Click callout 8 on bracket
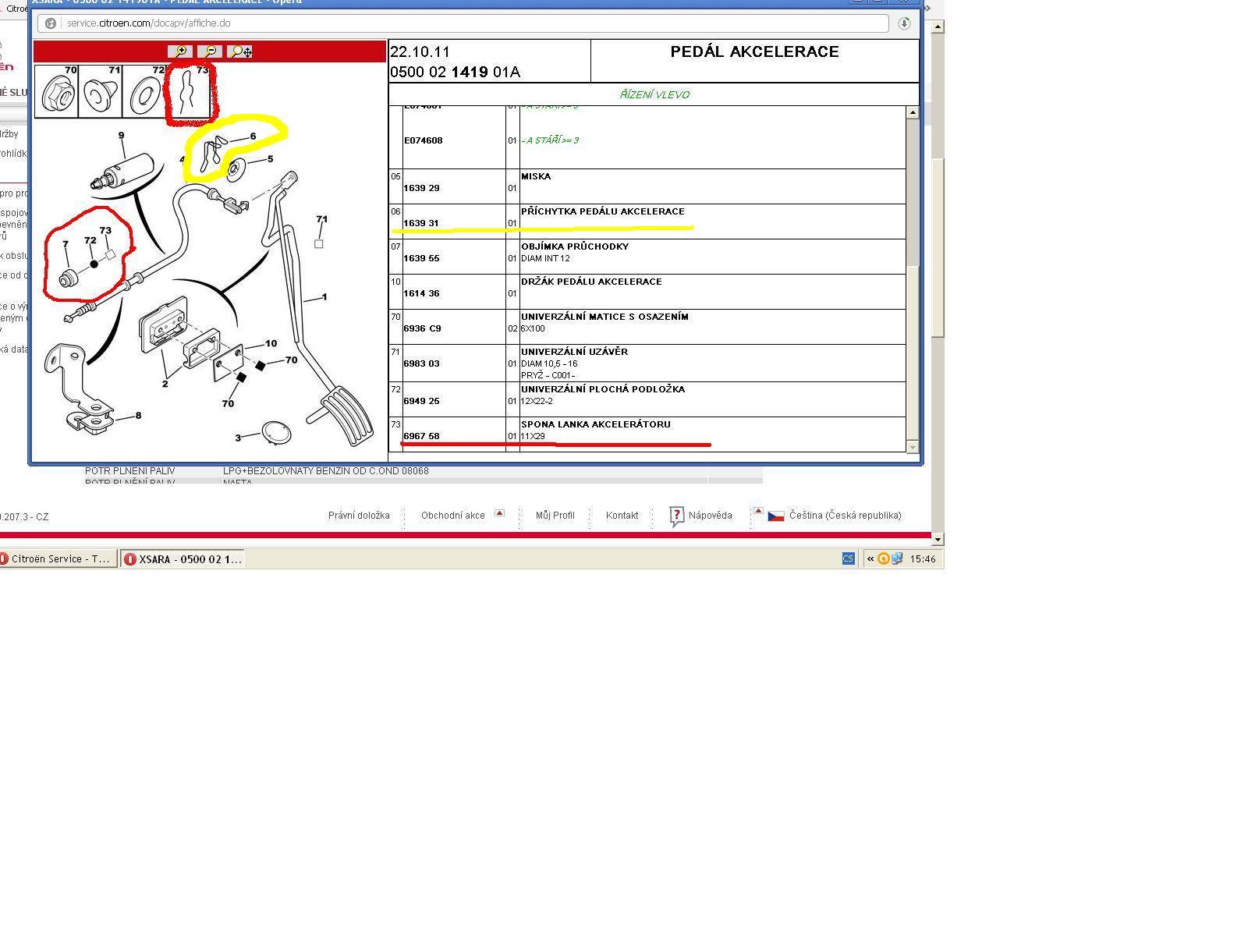The width and height of the screenshot is (1248, 936). tap(138, 415)
